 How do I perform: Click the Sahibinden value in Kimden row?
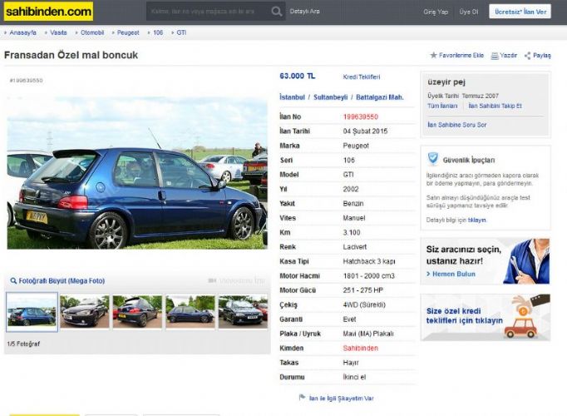pyautogui.click(x=361, y=349)
